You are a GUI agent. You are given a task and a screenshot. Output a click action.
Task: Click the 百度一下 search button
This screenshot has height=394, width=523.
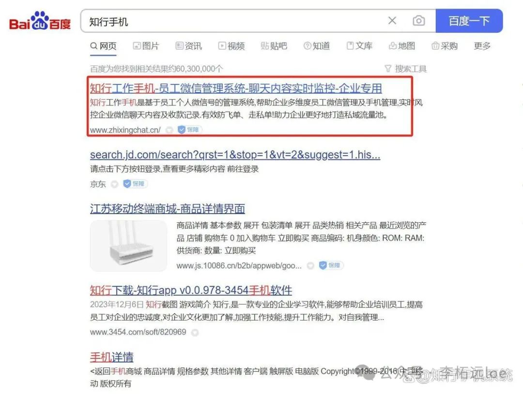pos(469,21)
